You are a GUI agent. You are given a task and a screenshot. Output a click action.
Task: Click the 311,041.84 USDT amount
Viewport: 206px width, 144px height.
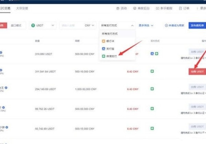coord(45,72)
